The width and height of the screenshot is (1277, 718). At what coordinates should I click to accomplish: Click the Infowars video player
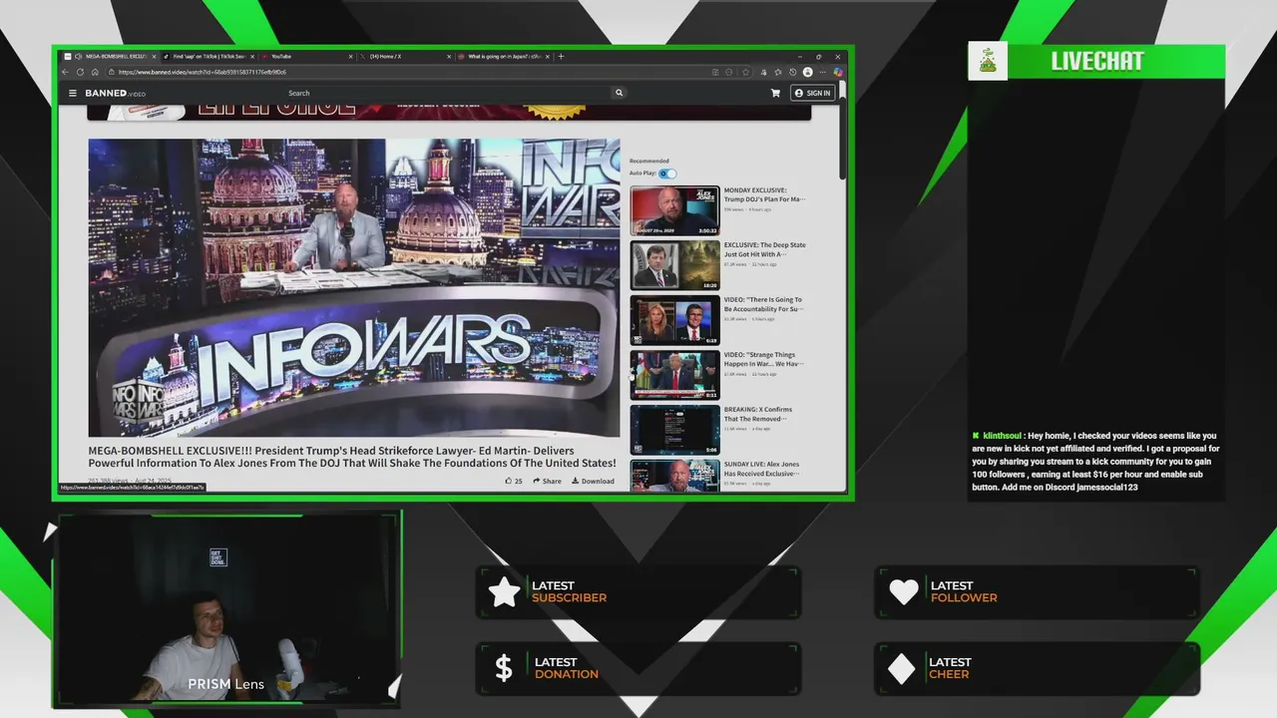click(353, 287)
